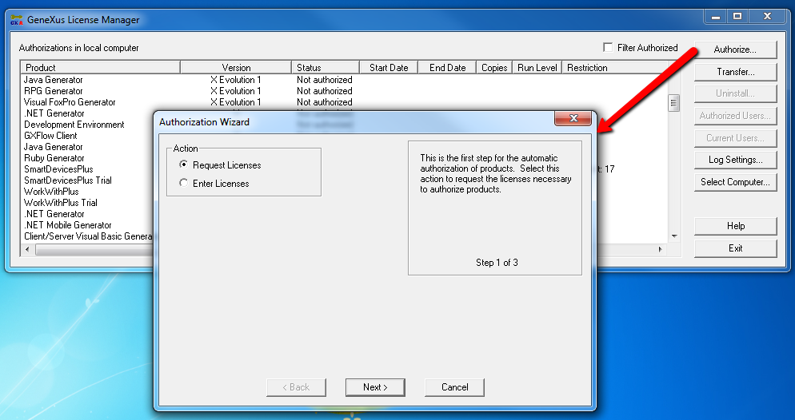
Task: Exit the License Manager
Action: [735, 248]
